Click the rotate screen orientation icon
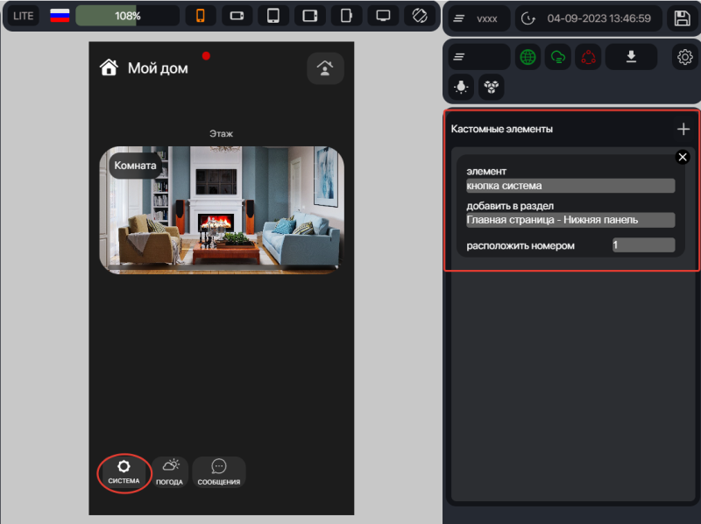Viewport: 701px width, 524px height. pyautogui.click(x=420, y=16)
